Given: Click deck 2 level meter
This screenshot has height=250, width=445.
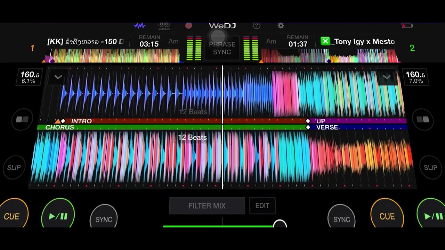Looking at the screenshot, I should click(x=251, y=48).
